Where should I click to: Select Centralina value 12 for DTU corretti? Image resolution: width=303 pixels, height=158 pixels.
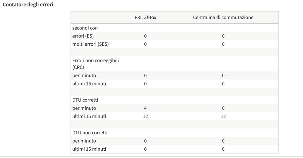click(223, 116)
